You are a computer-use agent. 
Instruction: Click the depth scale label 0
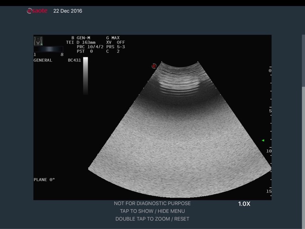[x=270, y=70]
